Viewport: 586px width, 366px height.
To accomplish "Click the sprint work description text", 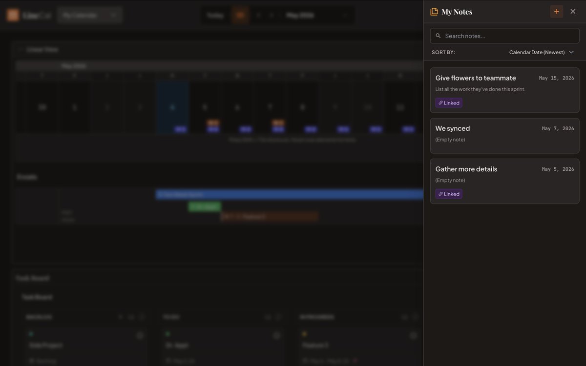I will (481, 89).
